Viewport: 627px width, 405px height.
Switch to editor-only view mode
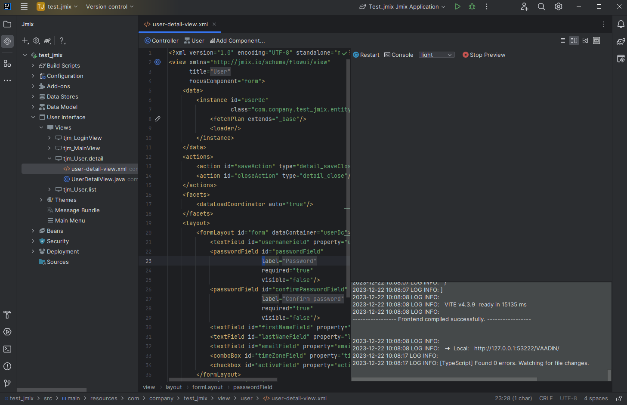[x=563, y=40]
